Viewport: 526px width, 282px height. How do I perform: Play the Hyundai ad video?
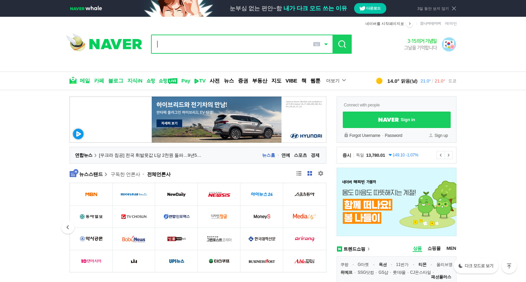[78, 134]
